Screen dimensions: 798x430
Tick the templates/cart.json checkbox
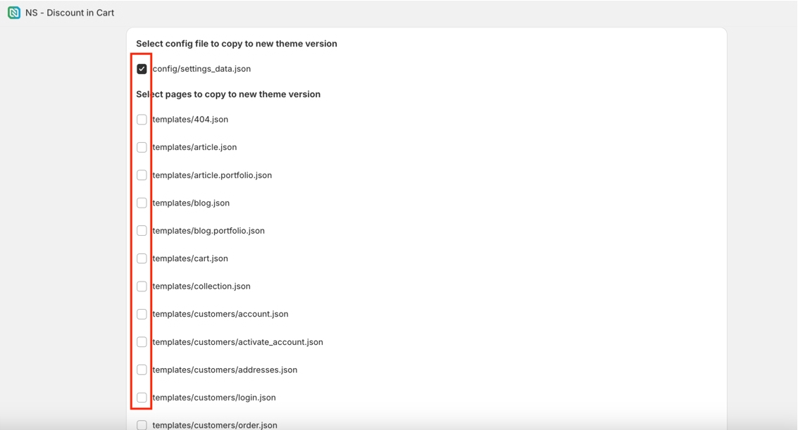coord(142,258)
